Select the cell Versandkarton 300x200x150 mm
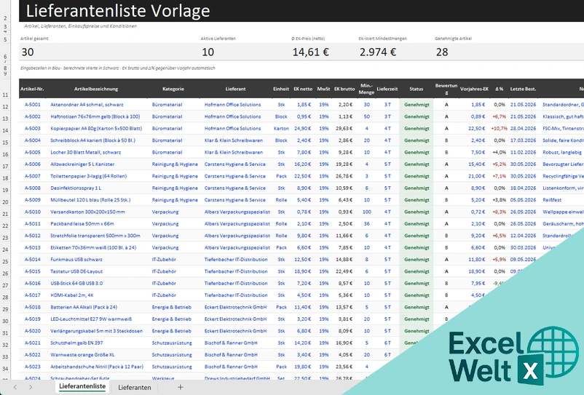 pos(87,212)
